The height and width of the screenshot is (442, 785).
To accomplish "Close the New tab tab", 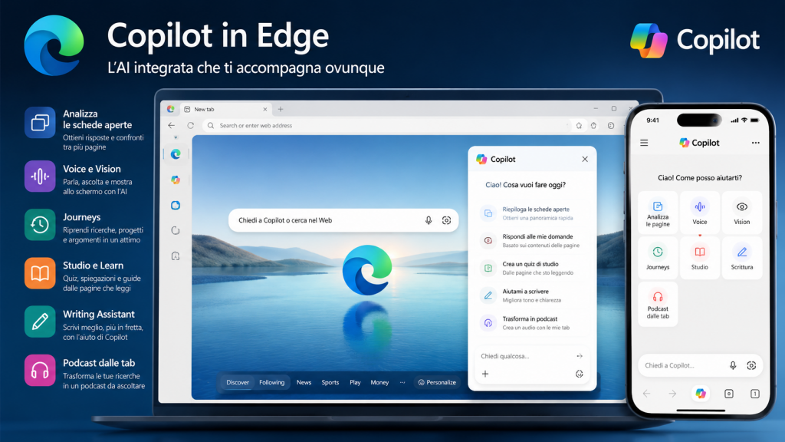I will click(x=264, y=109).
